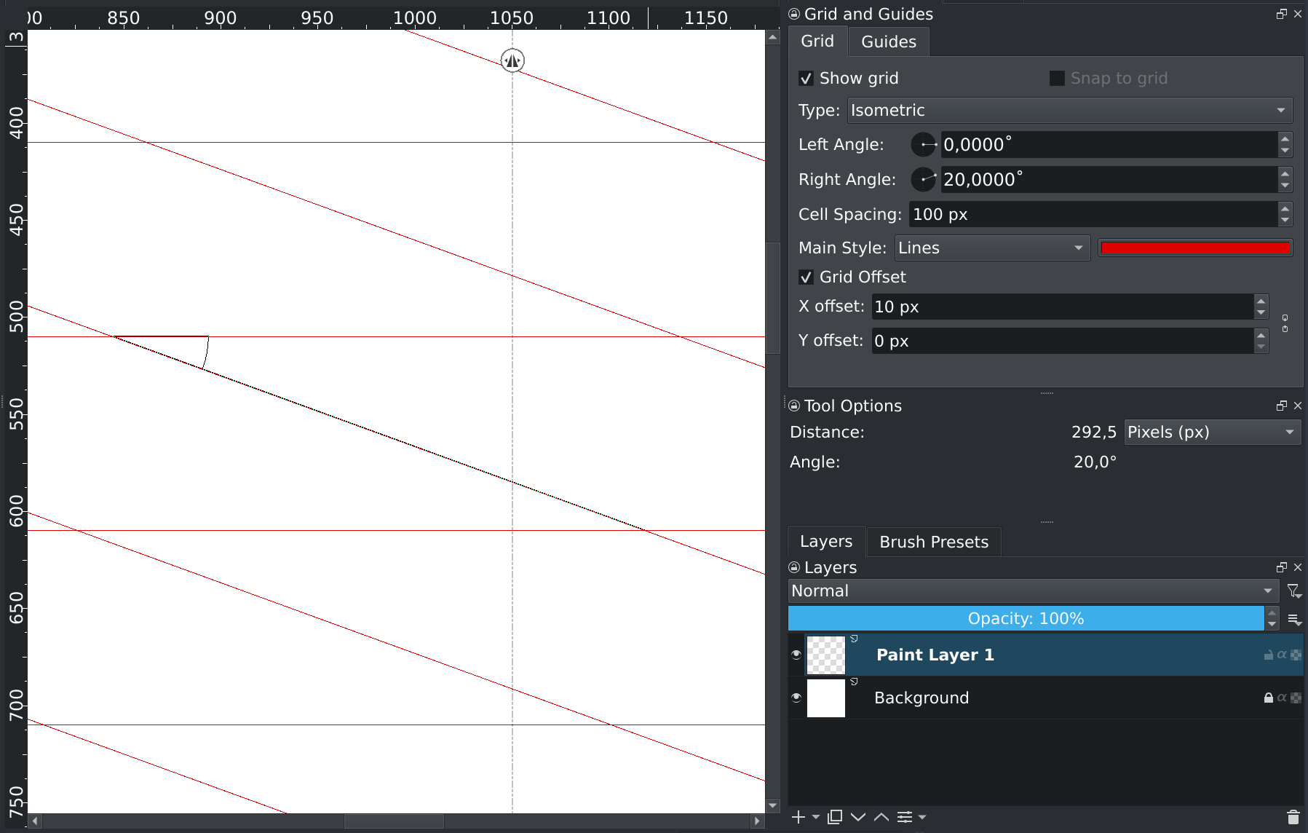Toggle lock on Paint Layer 1
Image resolution: width=1308 pixels, height=833 pixels.
click(1269, 655)
